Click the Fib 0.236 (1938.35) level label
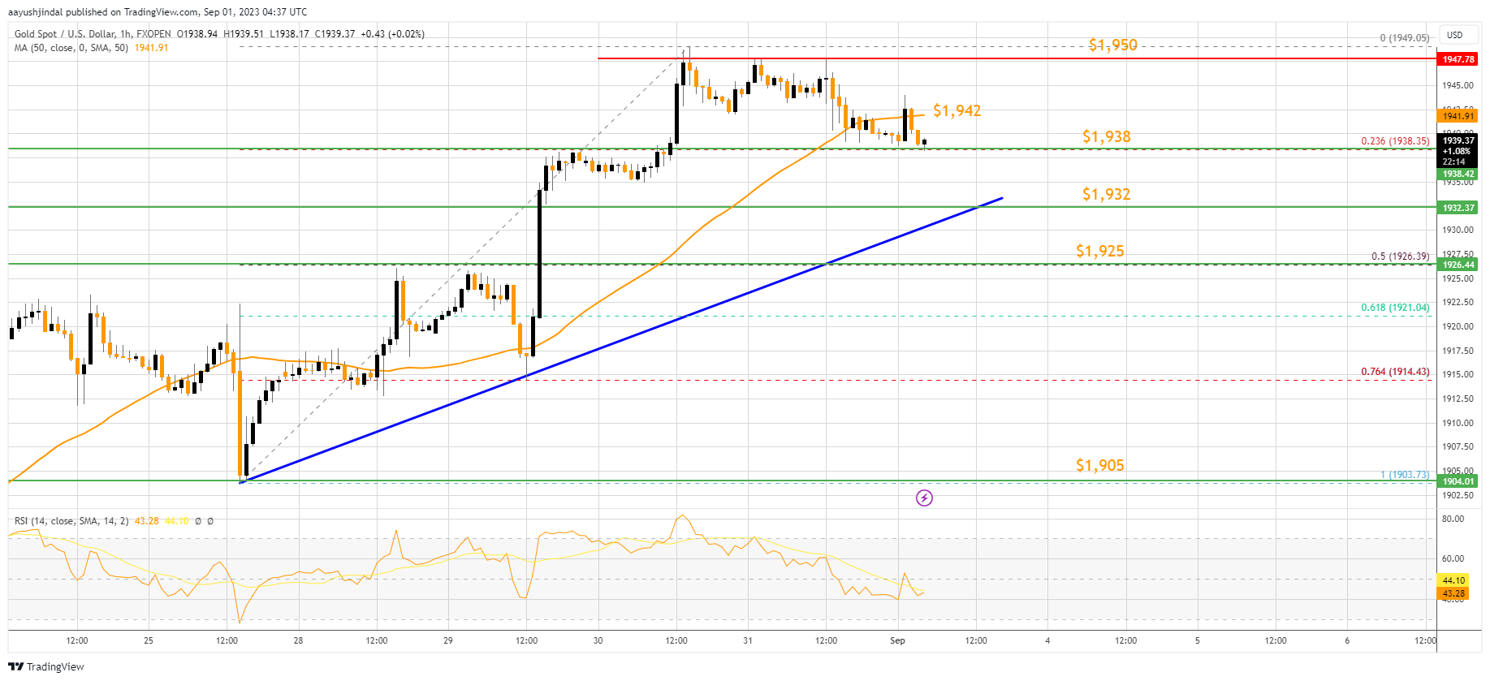The image size is (1490, 681). [1395, 141]
